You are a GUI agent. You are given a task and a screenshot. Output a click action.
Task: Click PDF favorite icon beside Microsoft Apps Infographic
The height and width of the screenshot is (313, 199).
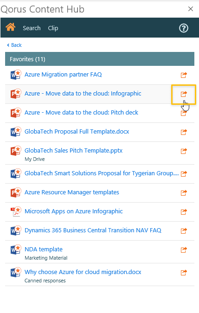pos(16,211)
